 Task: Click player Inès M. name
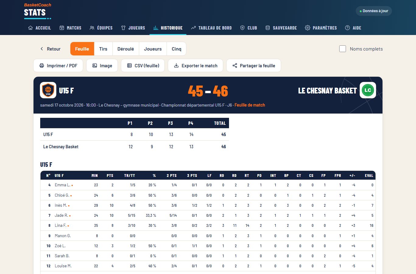[61, 205]
